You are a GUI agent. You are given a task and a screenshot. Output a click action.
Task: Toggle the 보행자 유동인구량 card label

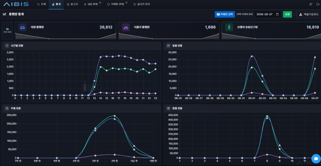tap(247, 27)
